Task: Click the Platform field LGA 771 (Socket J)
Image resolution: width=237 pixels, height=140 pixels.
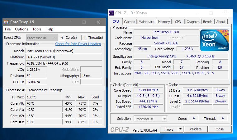Action: coord(64,57)
